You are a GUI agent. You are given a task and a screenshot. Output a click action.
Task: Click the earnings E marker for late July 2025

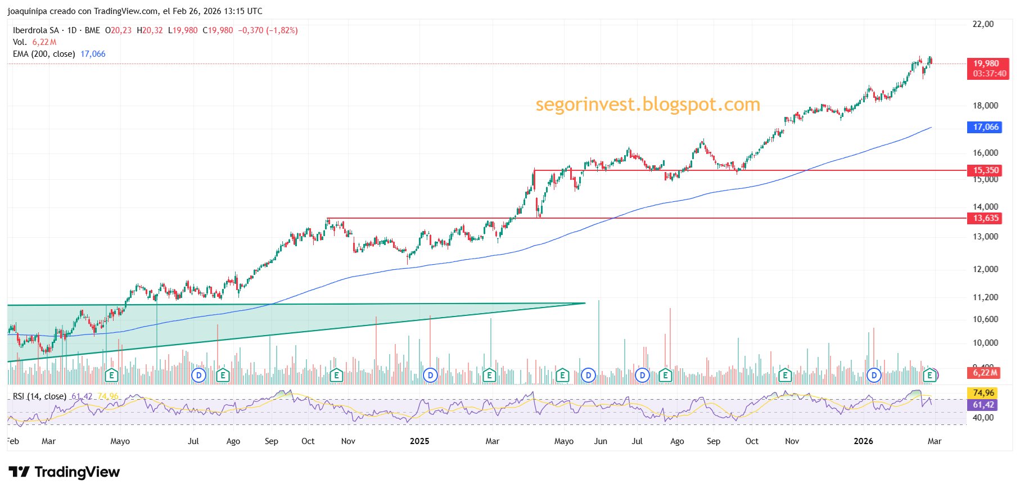coord(666,375)
